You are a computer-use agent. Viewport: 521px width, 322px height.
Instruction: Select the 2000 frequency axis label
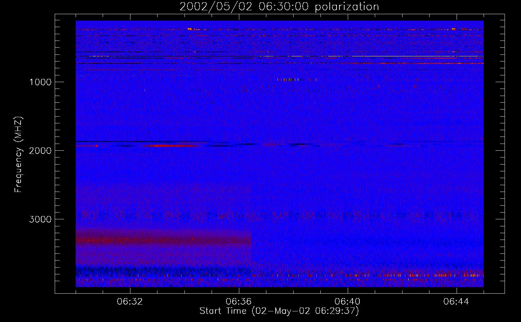40,151
